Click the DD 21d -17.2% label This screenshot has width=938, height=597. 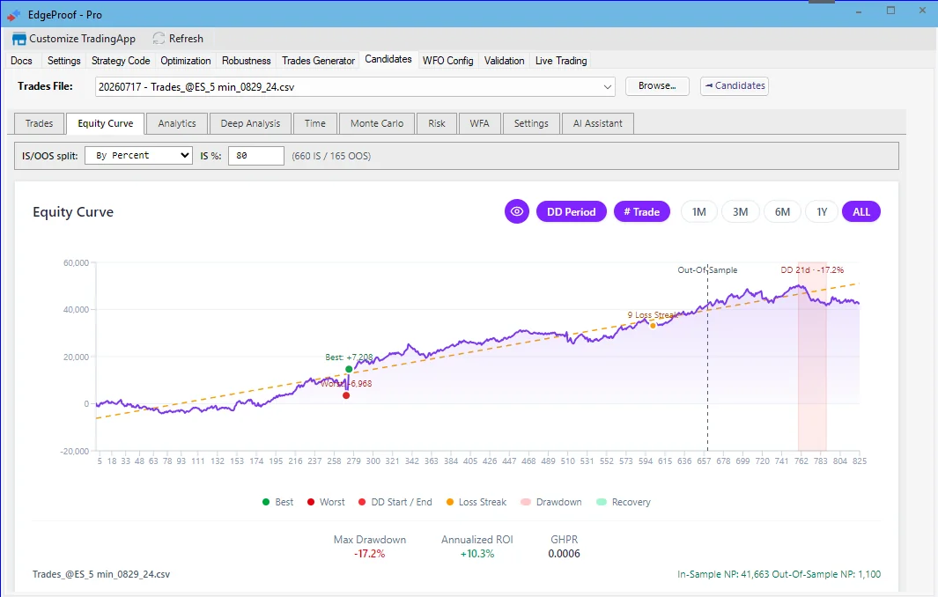click(x=812, y=269)
